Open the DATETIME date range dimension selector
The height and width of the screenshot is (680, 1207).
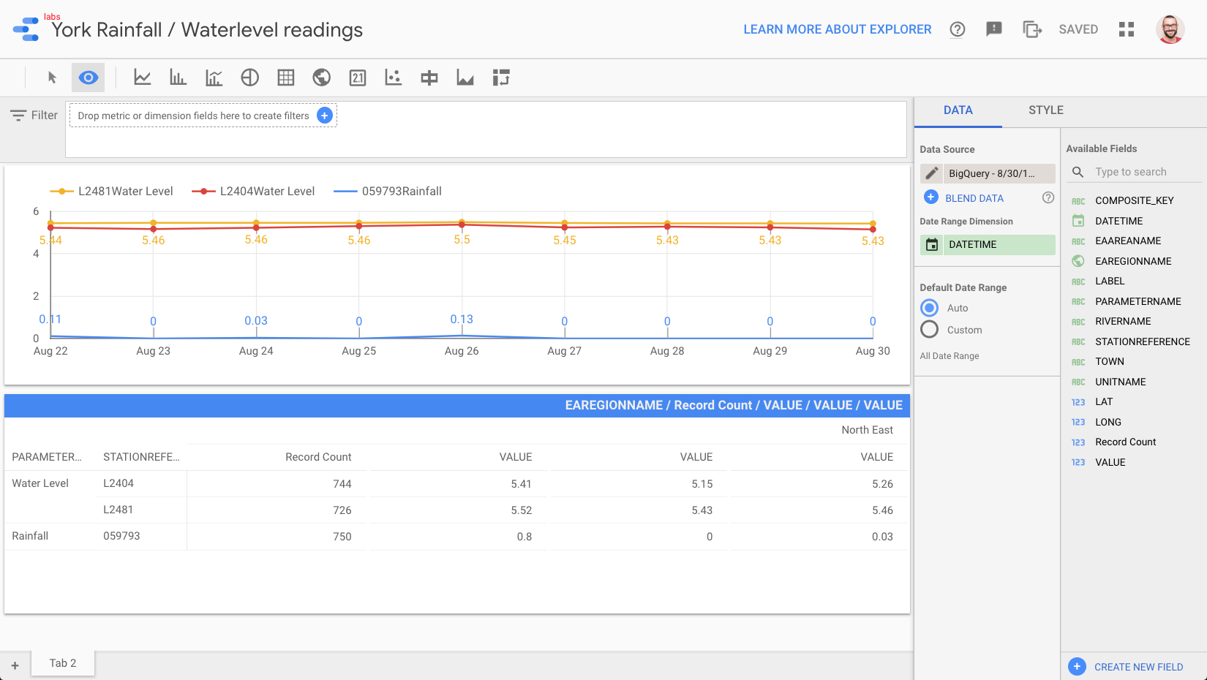click(x=988, y=244)
